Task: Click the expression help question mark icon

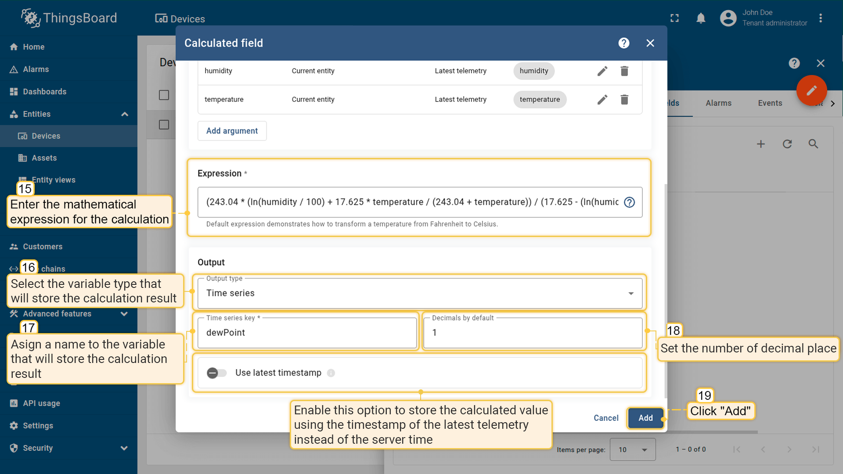Action: pos(629,202)
